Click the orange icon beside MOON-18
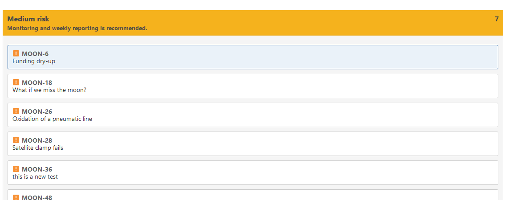The image size is (509, 200). point(16,82)
